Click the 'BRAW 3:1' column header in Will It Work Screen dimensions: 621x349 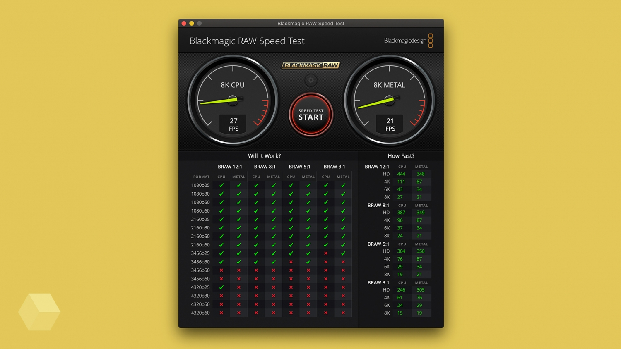pyautogui.click(x=334, y=167)
